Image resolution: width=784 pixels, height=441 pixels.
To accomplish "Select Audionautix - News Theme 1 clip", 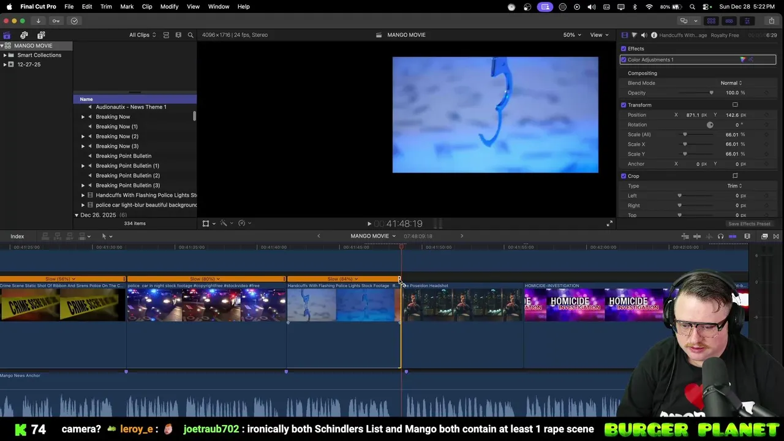I will (x=131, y=107).
